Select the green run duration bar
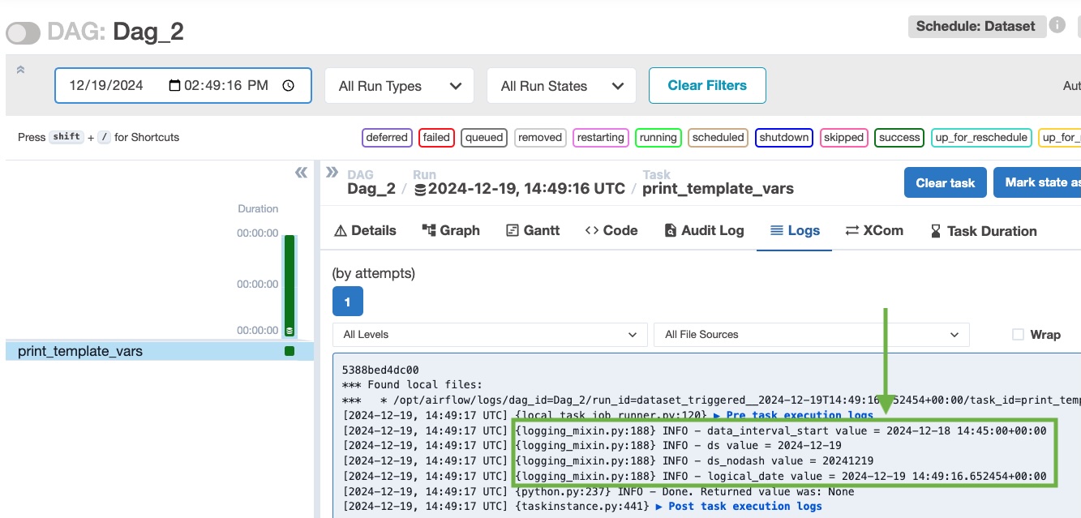 pyautogui.click(x=289, y=284)
